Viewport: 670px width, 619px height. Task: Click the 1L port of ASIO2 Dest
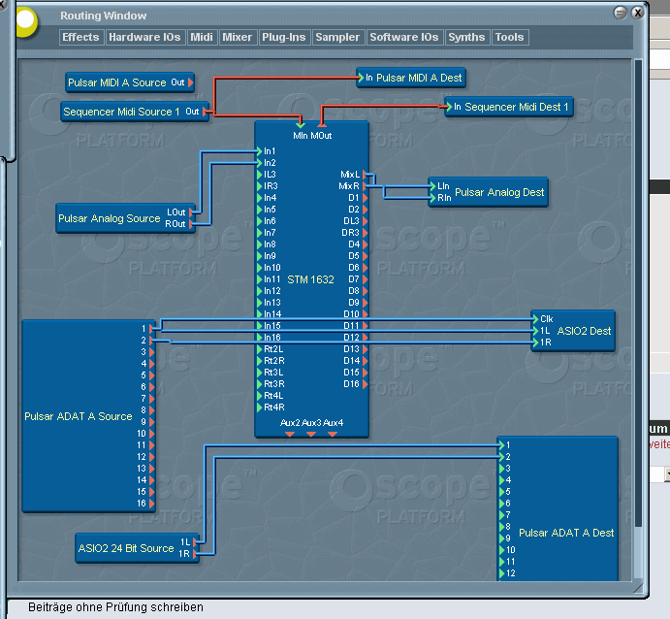coord(535,331)
